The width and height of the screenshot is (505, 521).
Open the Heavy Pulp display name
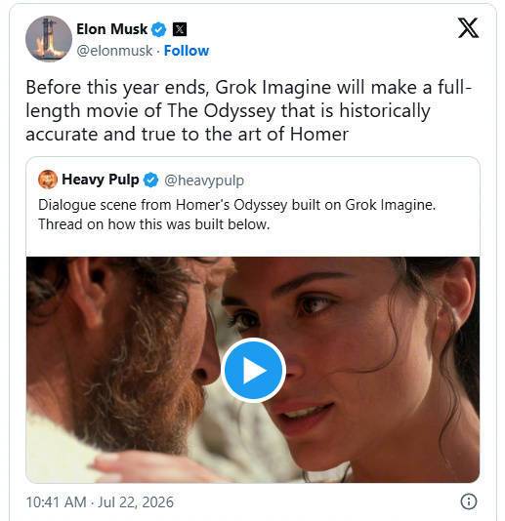[101, 180]
